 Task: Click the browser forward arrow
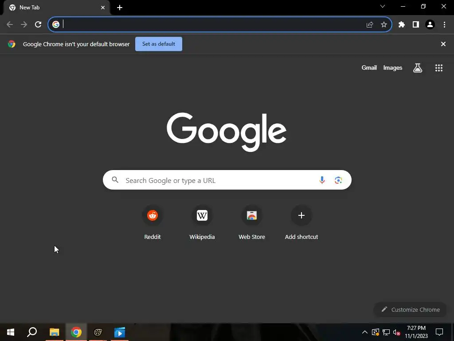pos(24,24)
